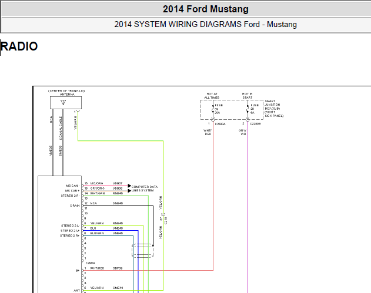Click the 'C2280B' connector label
Image resolution: width=371 pixels, height=293 pixels.
click(255, 124)
